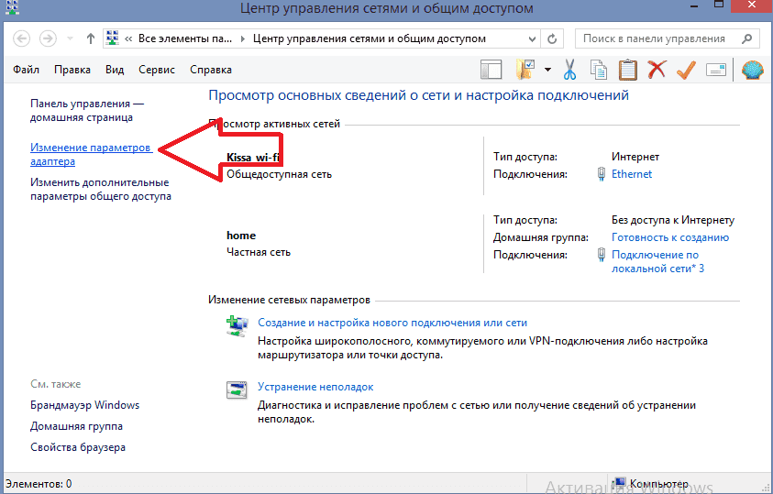Open Подключение по локальной сети* 3
The height and width of the screenshot is (494, 773).
pyautogui.click(x=657, y=261)
